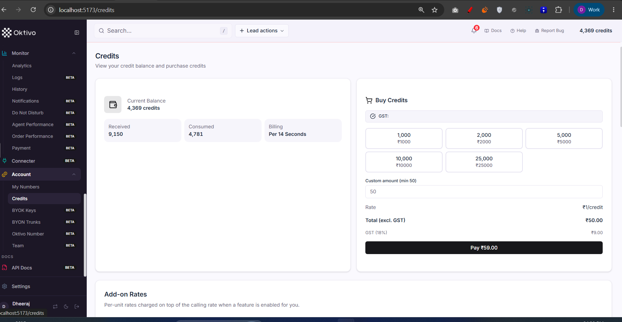Image resolution: width=622 pixels, height=322 pixels.
Task: Toggle dark mode moon icon
Action: click(66, 306)
